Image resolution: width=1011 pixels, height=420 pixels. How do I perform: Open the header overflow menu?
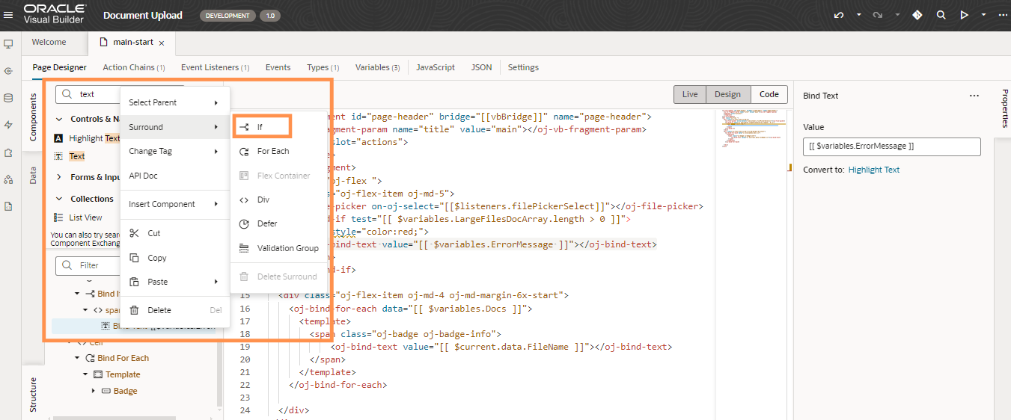tap(1002, 15)
